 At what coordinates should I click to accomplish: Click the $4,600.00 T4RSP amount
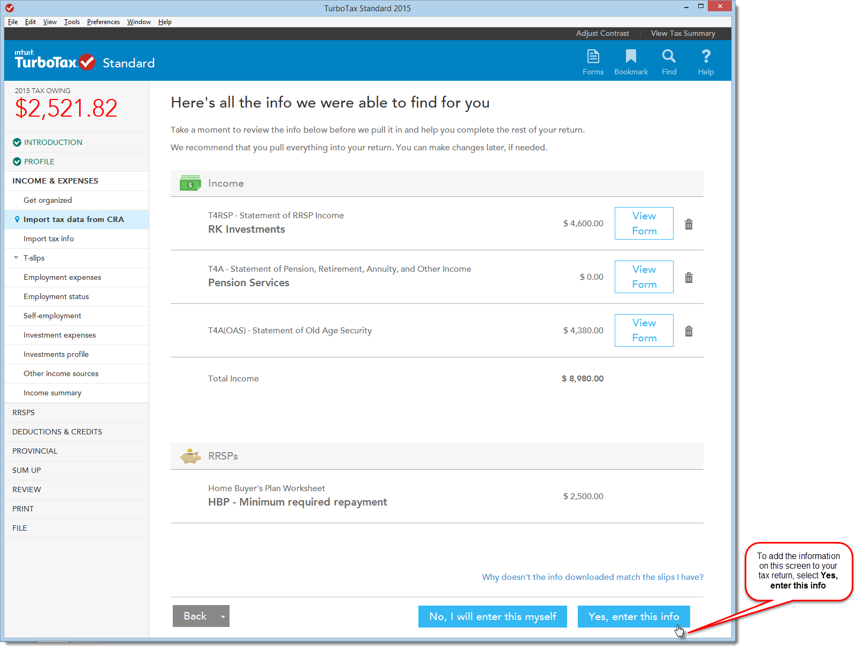tap(583, 224)
